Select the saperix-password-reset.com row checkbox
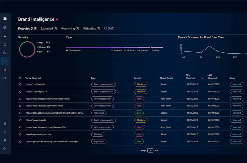 [x=20, y=134]
